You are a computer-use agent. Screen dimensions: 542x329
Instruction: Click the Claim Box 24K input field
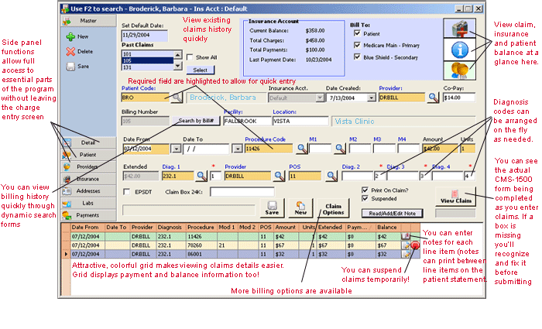pos(242,191)
